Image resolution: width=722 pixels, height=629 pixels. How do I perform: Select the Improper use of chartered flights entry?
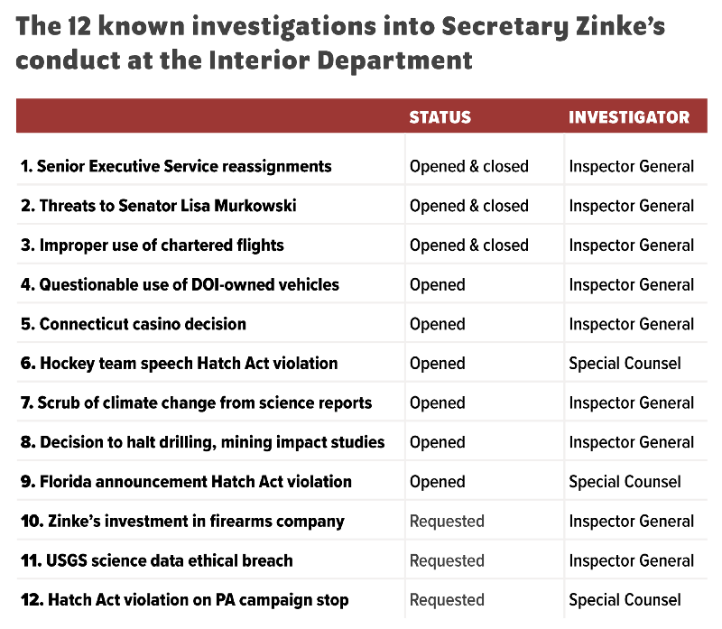[x=153, y=245]
